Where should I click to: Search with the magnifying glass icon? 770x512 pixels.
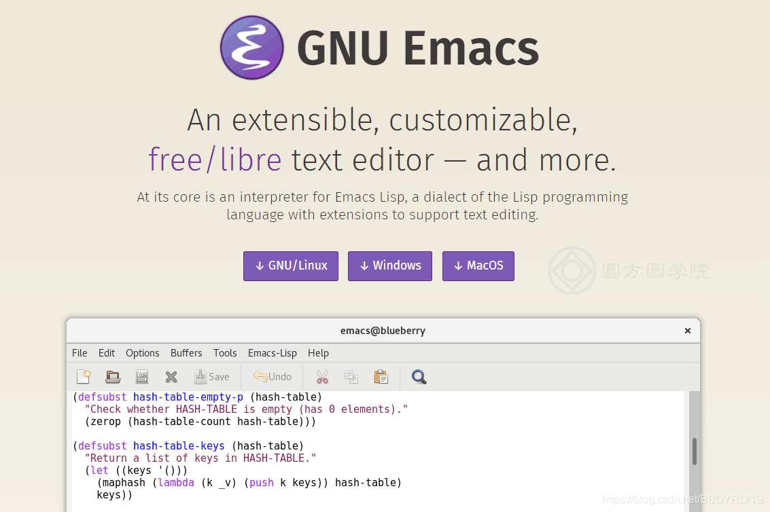(x=419, y=376)
